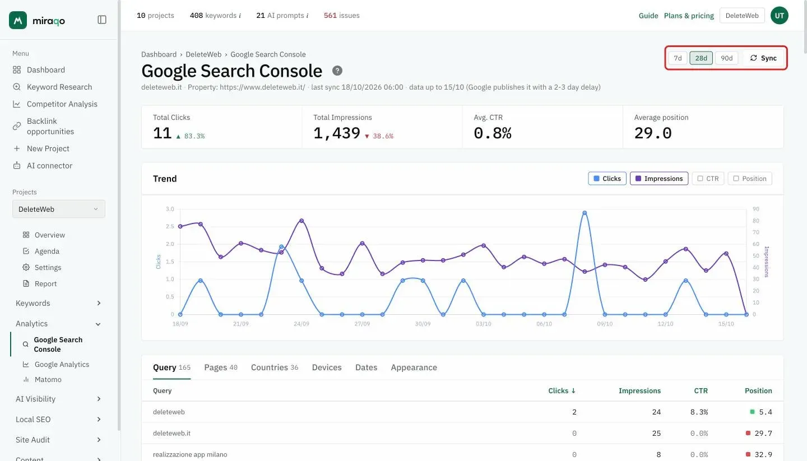This screenshot has height=461, width=807.
Task: Click the Overview grid icon
Action: (26, 235)
